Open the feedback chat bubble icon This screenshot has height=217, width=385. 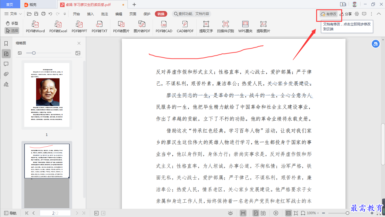tap(364, 14)
